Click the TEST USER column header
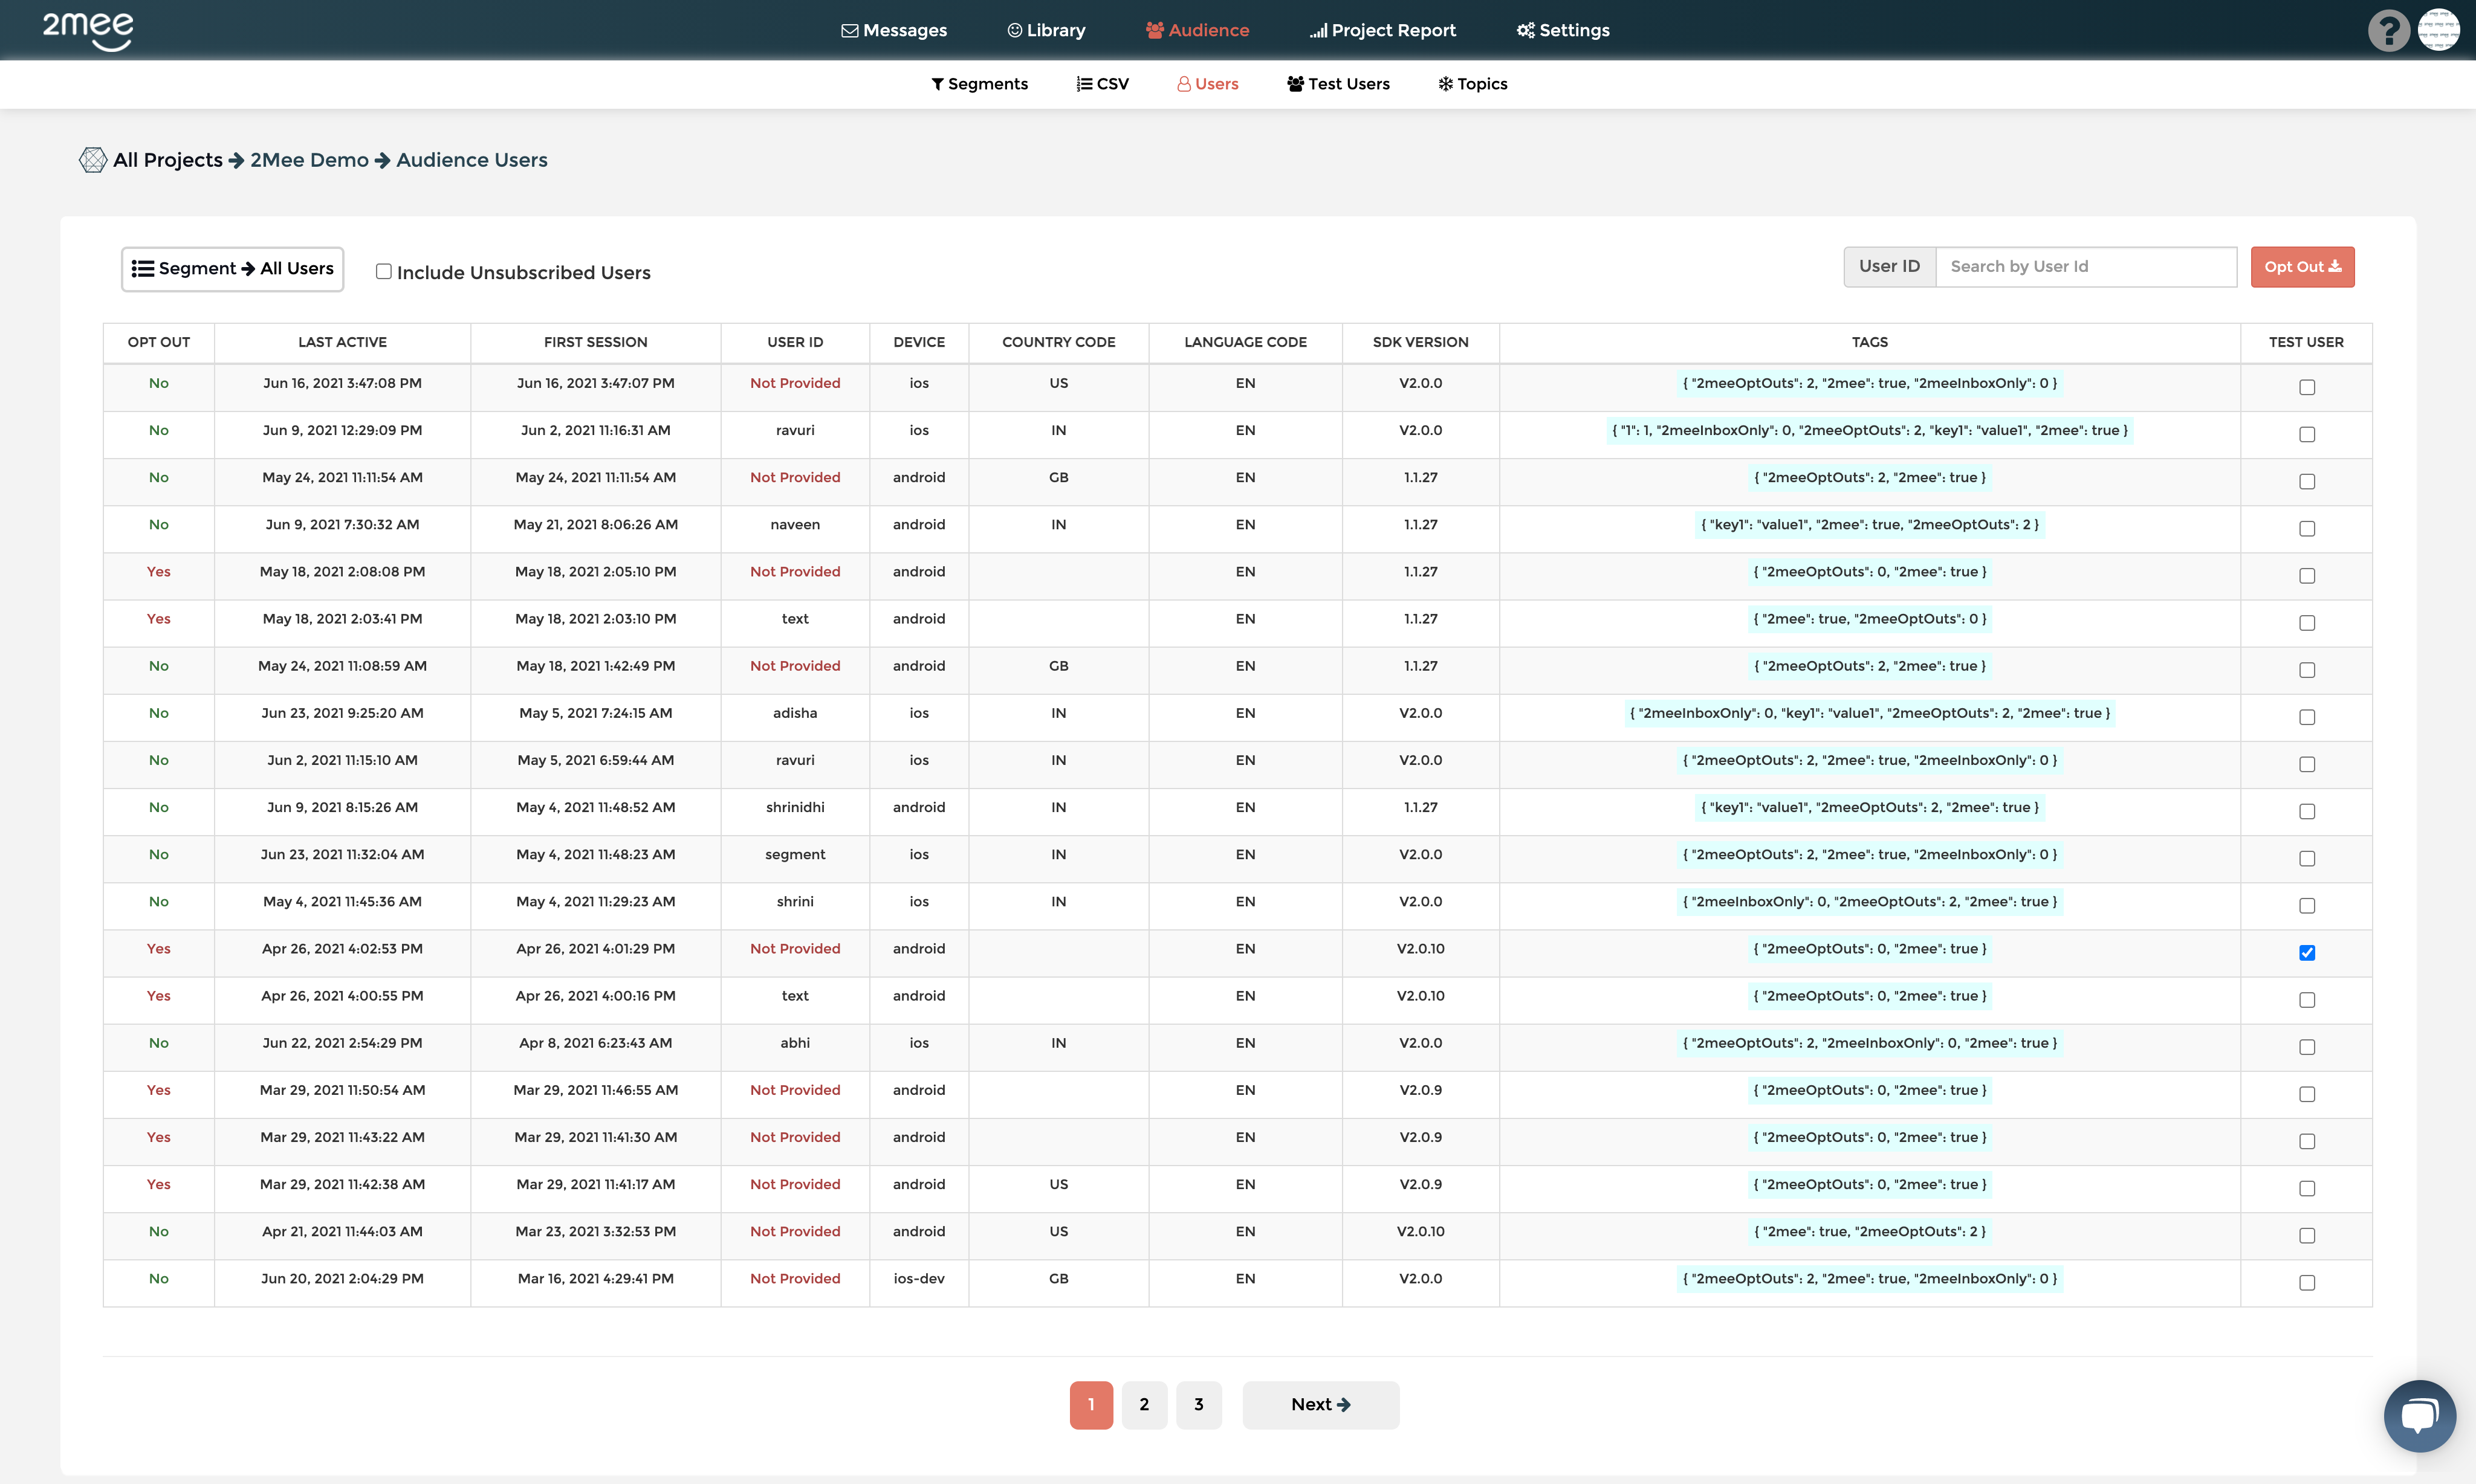The image size is (2476, 1484). coord(2306,342)
